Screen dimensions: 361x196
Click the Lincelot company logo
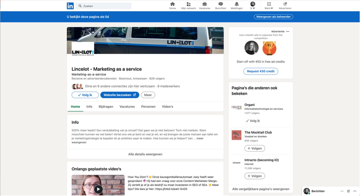click(x=83, y=49)
